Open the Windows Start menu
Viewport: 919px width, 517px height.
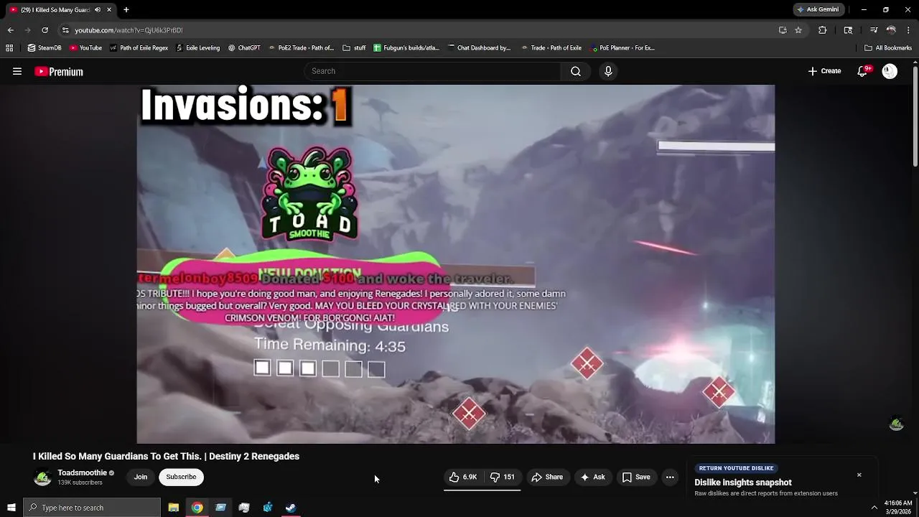(11, 508)
